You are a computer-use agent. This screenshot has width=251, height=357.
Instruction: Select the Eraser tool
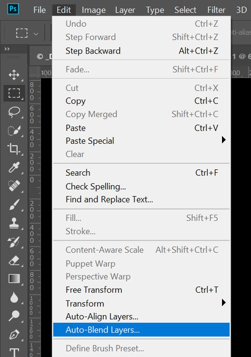(14, 261)
